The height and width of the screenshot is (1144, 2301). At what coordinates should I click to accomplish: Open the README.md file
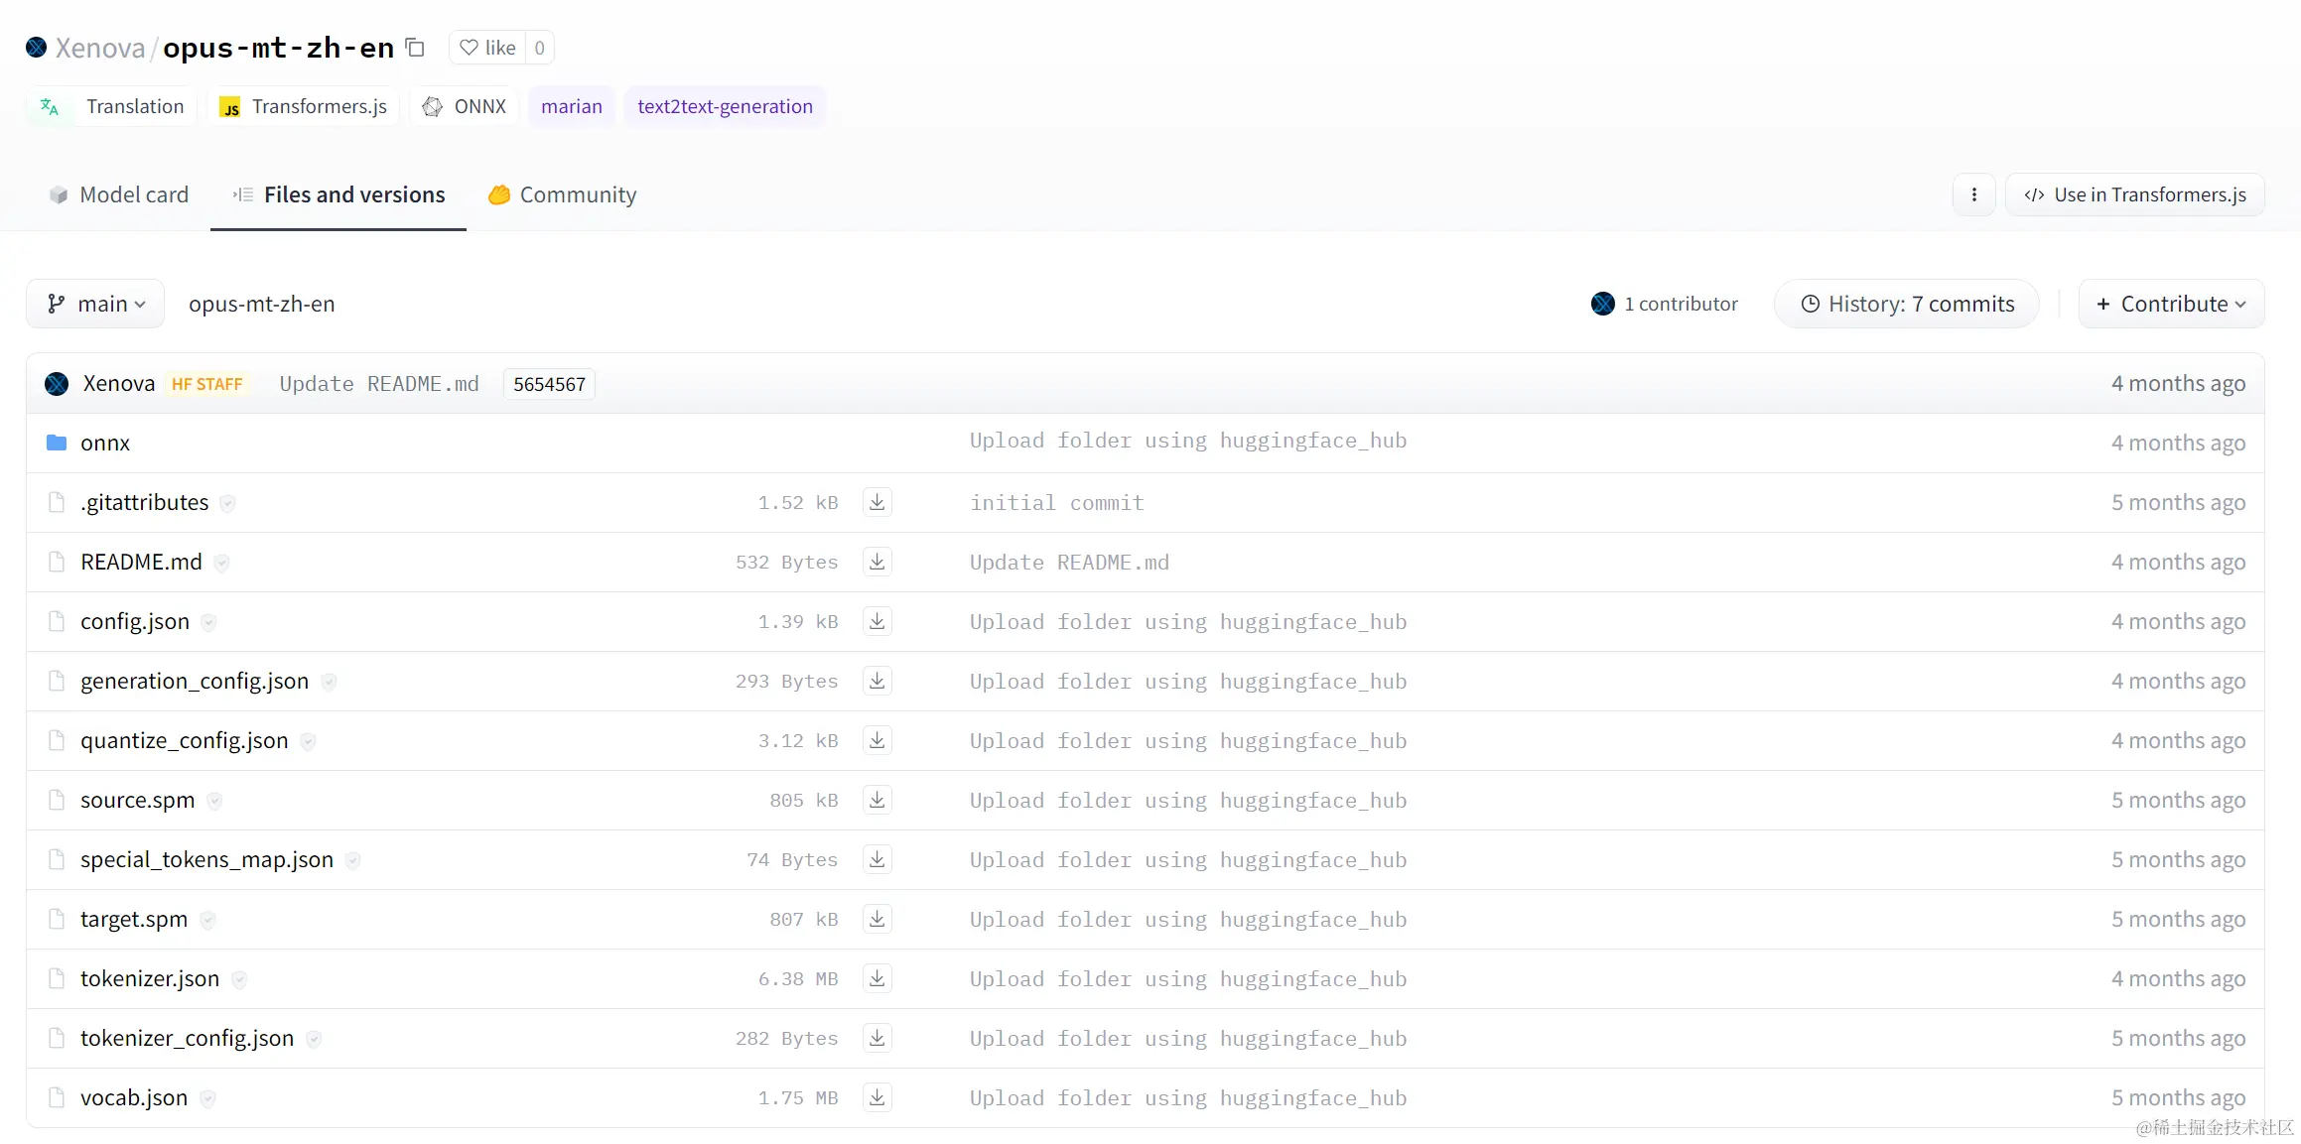point(141,562)
